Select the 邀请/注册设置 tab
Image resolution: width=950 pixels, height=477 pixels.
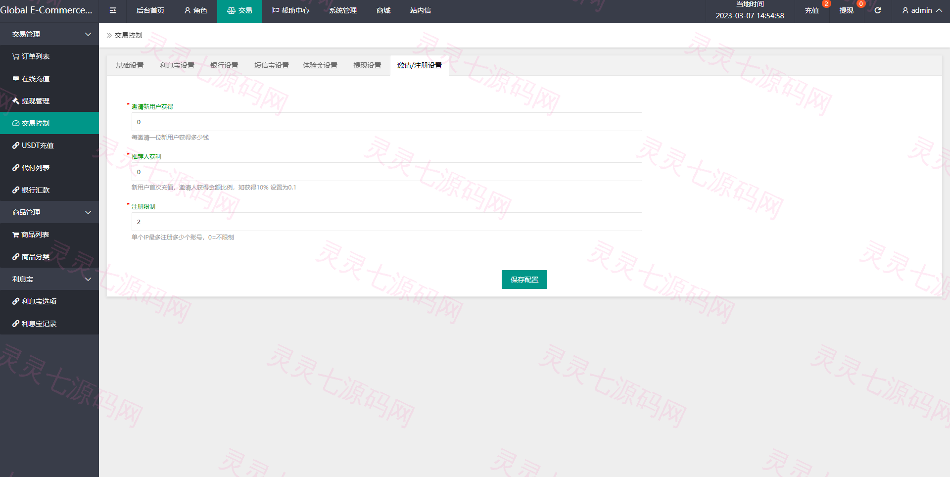point(420,65)
